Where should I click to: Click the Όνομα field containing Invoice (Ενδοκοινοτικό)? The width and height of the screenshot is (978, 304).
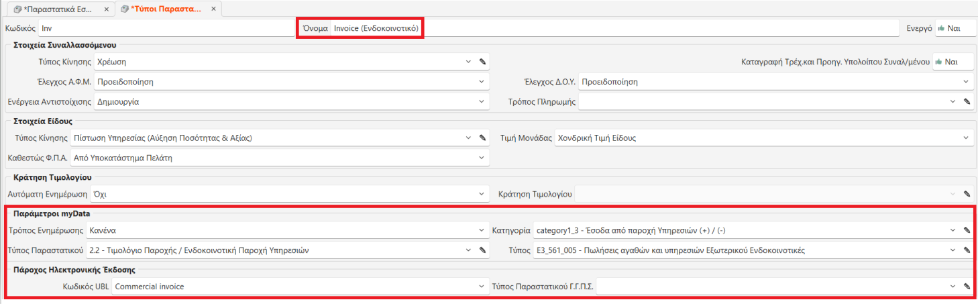tap(376, 29)
